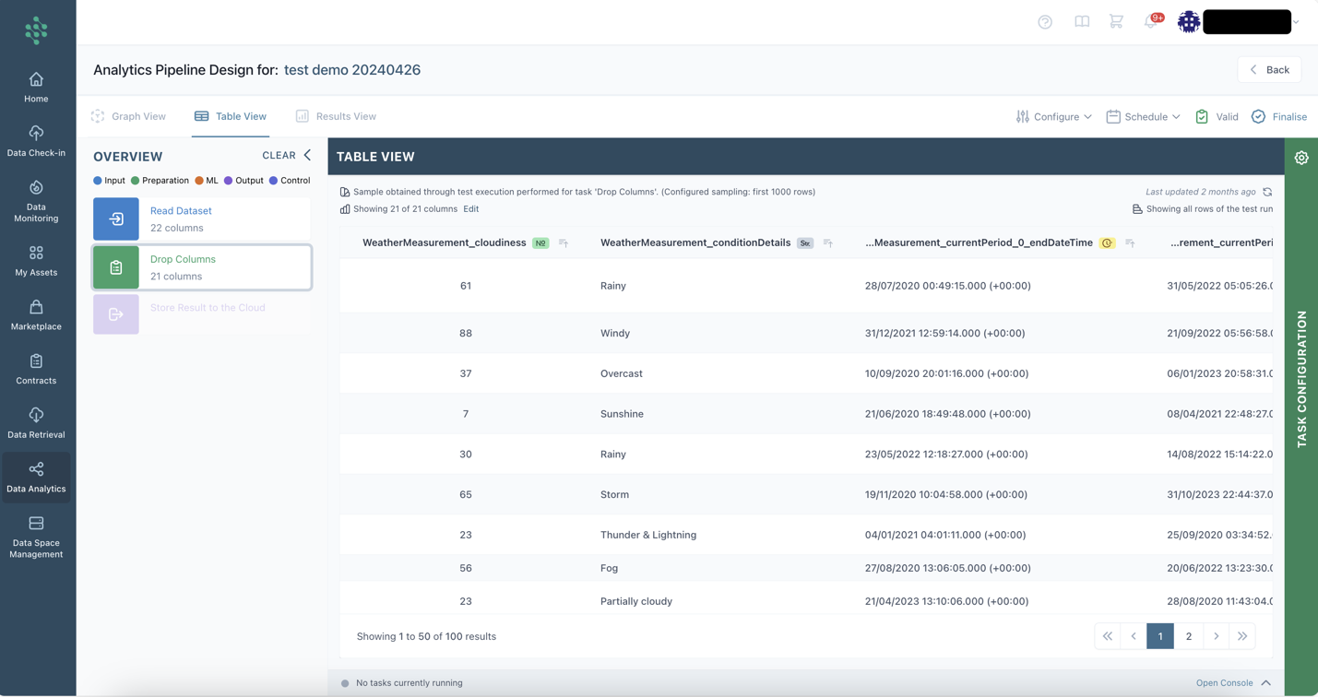Expand the console panel chevron

coord(1266,683)
